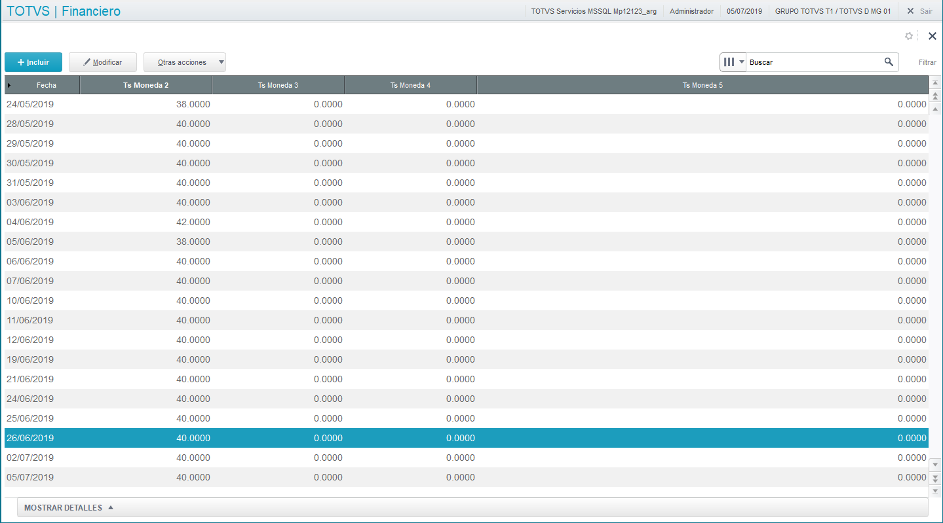Click the magnifying glass search icon
Screen dimensions: 943x523
click(x=889, y=62)
